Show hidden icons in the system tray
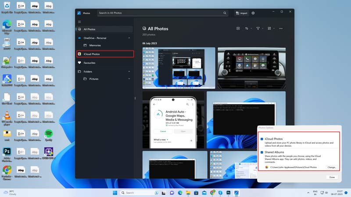Viewport: 351px width, 197px height. pos(308,193)
